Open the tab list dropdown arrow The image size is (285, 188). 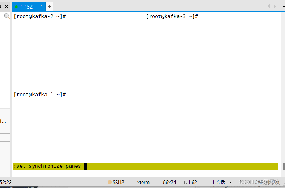click(283, 7)
